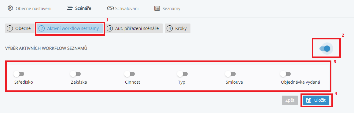Viewport: 354px width, 113px height.
Task: Turn on the Zakázka switch
Action: click(76, 74)
